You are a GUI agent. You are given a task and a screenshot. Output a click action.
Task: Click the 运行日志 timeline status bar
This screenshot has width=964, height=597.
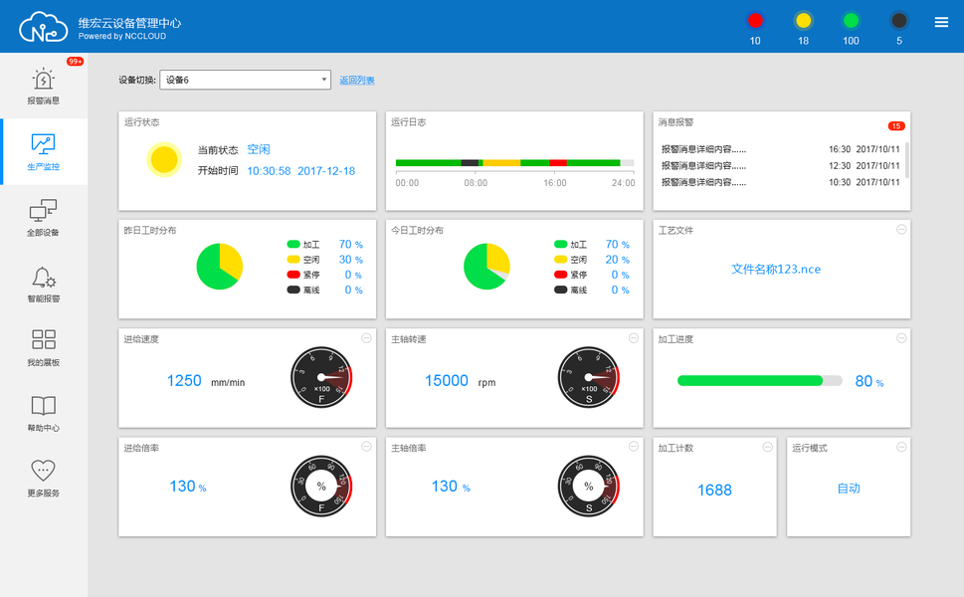514,163
